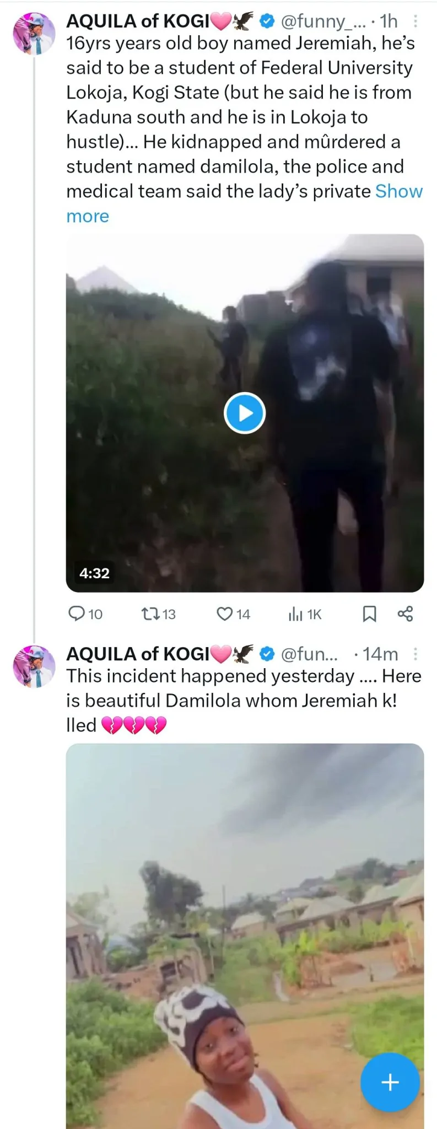Image resolution: width=437 pixels, height=1129 pixels.
Task: Open the 14m timestamp on second post
Action: coord(380,654)
